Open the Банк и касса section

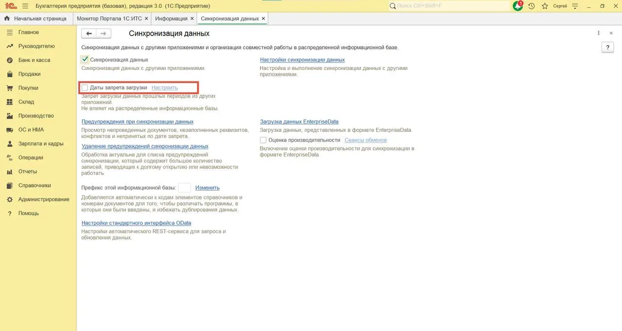[x=34, y=60]
